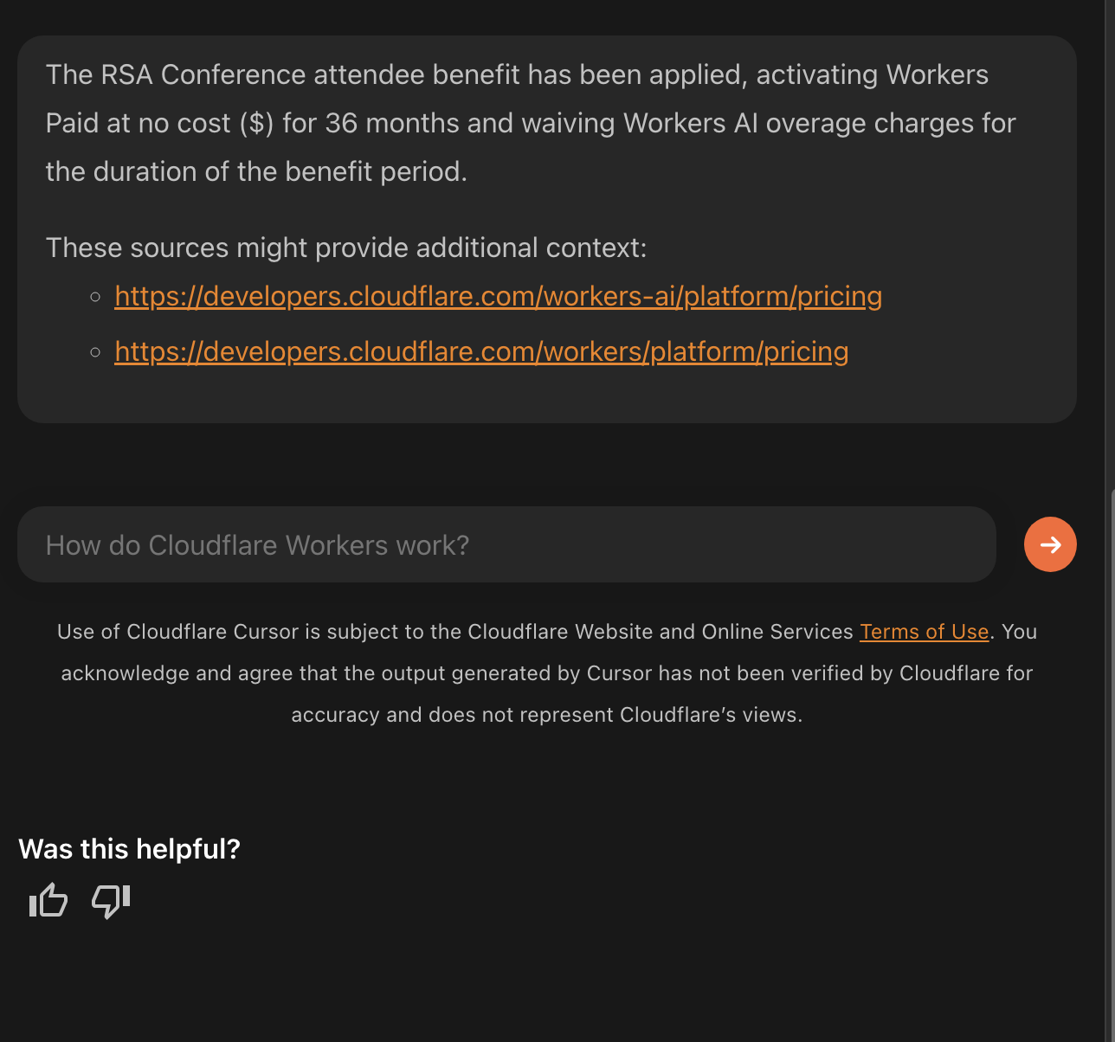Click the bullet marker beside the first link
The width and height of the screenshot is (1115, 1042).
95,297
